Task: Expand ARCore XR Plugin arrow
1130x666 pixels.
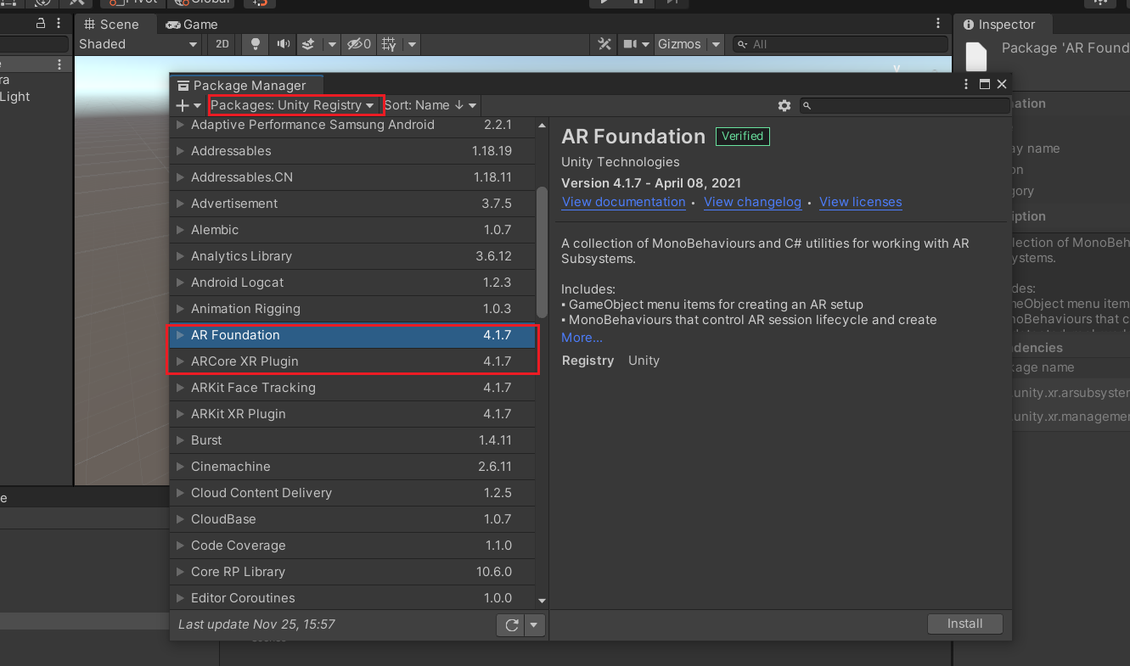Action: [180, 361]
